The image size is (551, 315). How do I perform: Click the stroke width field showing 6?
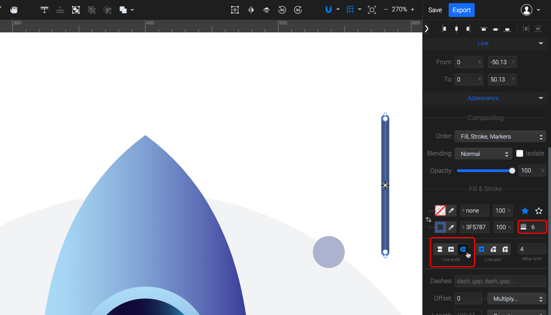(x=532, y=227)
